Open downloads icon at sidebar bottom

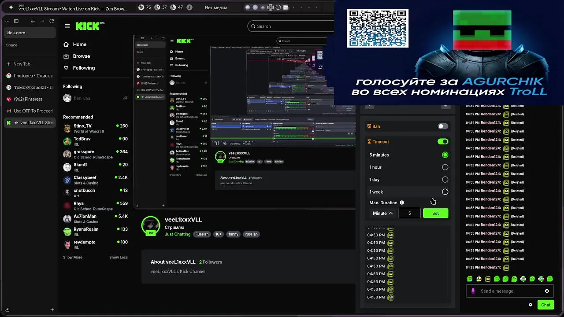pyautogui.click(x=7, y=310)
